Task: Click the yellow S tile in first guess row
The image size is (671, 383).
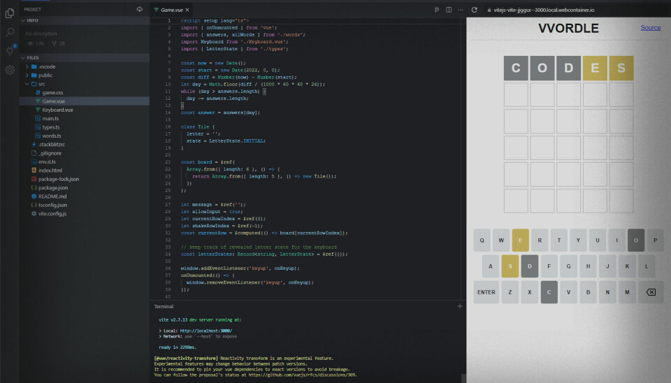Action: (x=621, y=68)
